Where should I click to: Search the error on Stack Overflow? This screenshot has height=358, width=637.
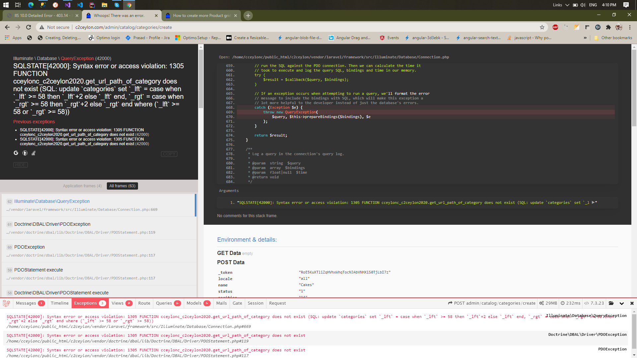pos(34,153)
